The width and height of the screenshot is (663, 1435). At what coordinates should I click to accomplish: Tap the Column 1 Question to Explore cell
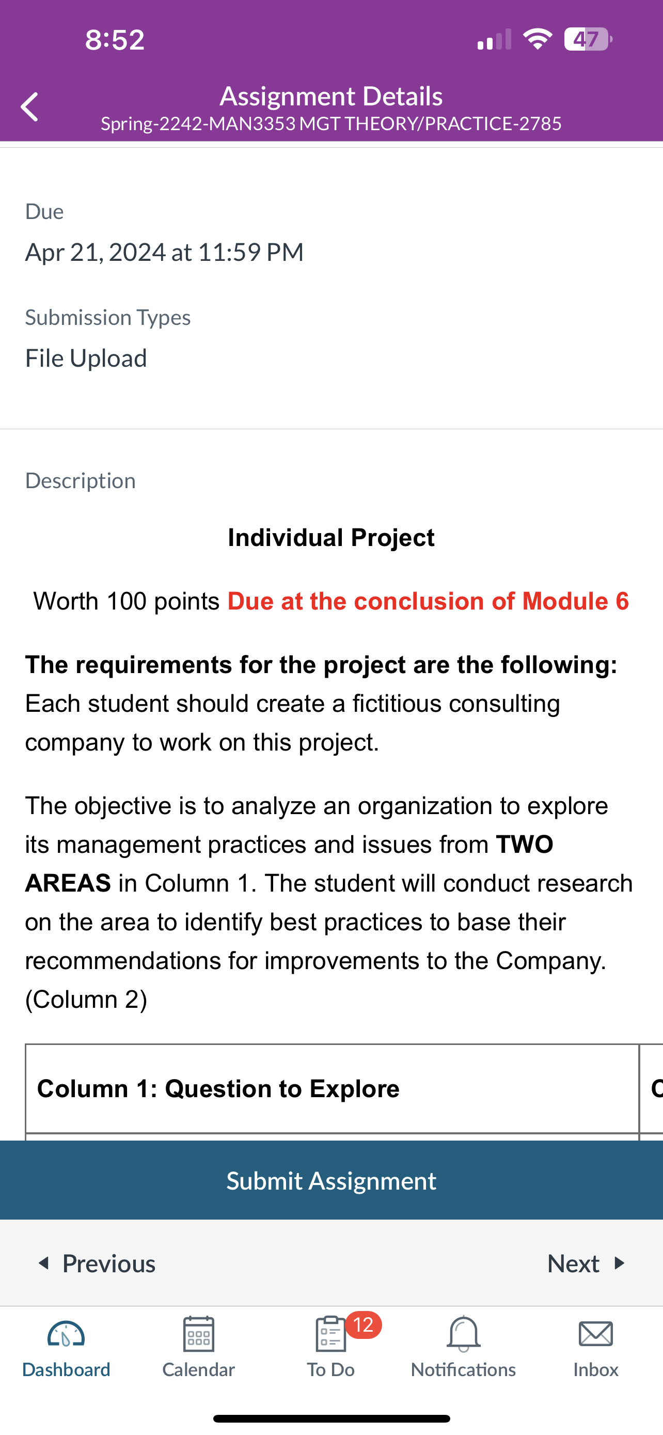tap(332, 1088)
